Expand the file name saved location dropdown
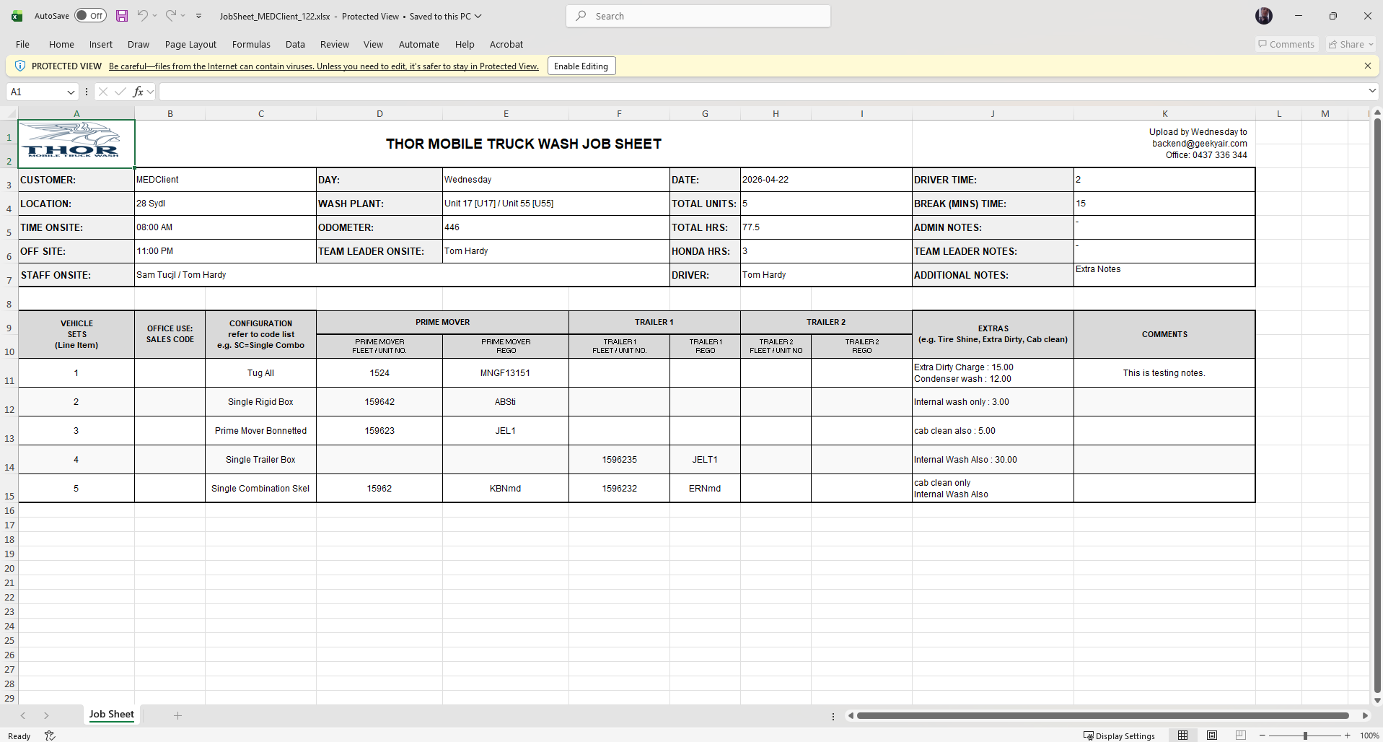This screenshot has height=742, width=1383. coord(478,16)
